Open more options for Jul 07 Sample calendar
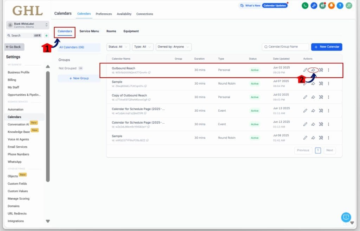The image size is (360, 231). coord(329,84)
